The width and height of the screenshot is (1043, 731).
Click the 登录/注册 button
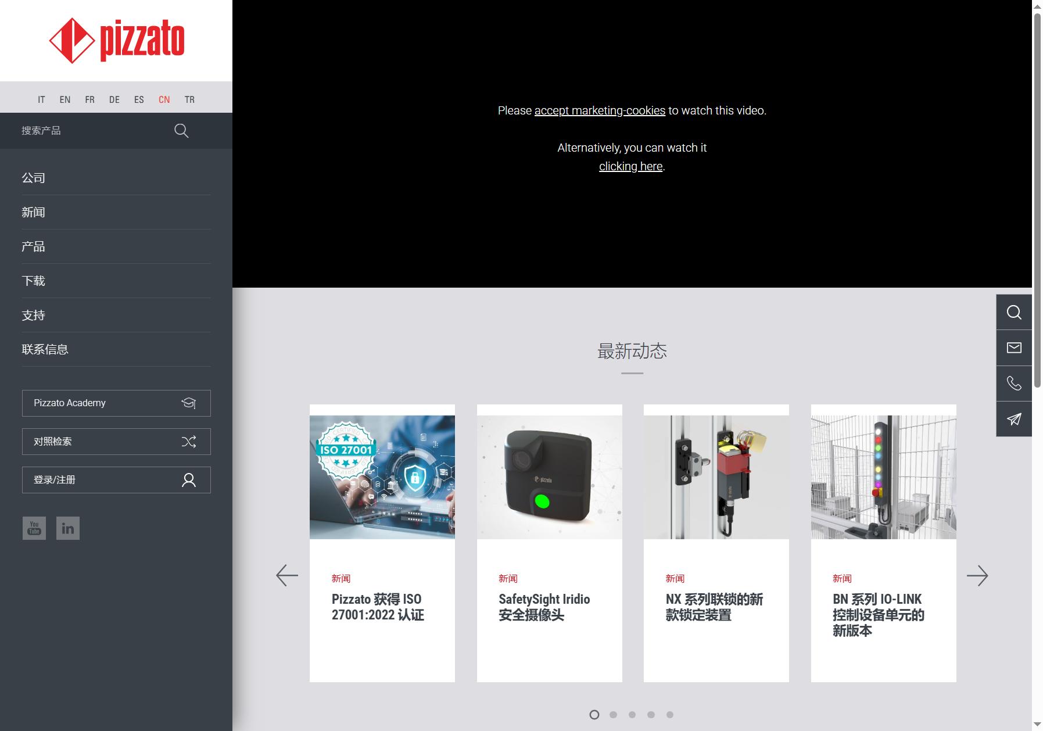pos(116,480)
